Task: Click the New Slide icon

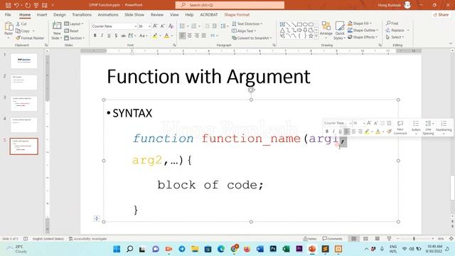Action: point(57,26)
